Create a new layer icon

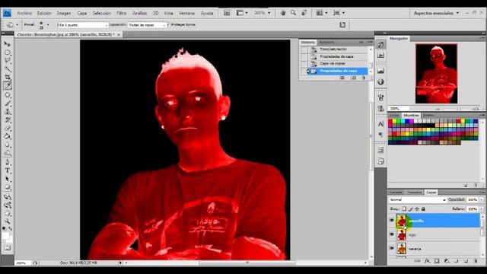(466, 261)
